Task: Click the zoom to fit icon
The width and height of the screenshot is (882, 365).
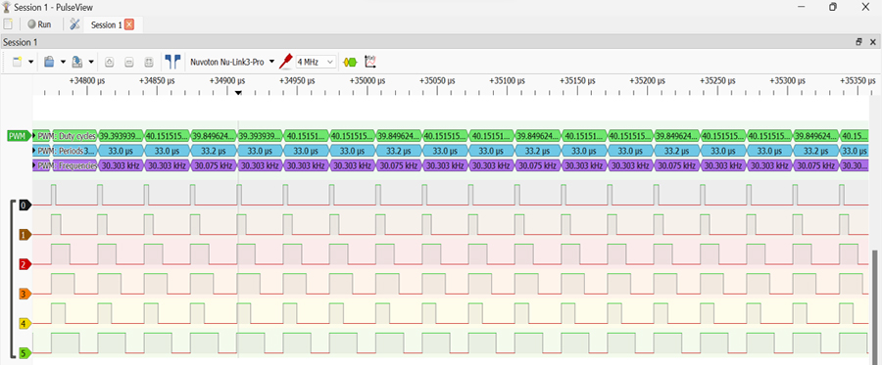Action: tap(149, 62)
